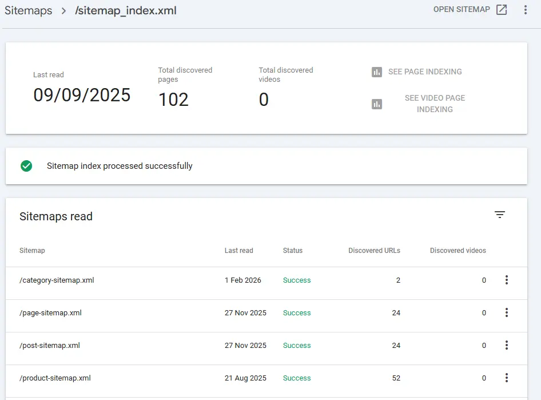This screenshot has width=541, height=400.
Task: Click the Last Read column header
Action: coord(238,250)
